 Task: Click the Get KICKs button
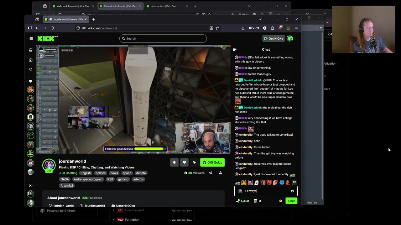273,38
